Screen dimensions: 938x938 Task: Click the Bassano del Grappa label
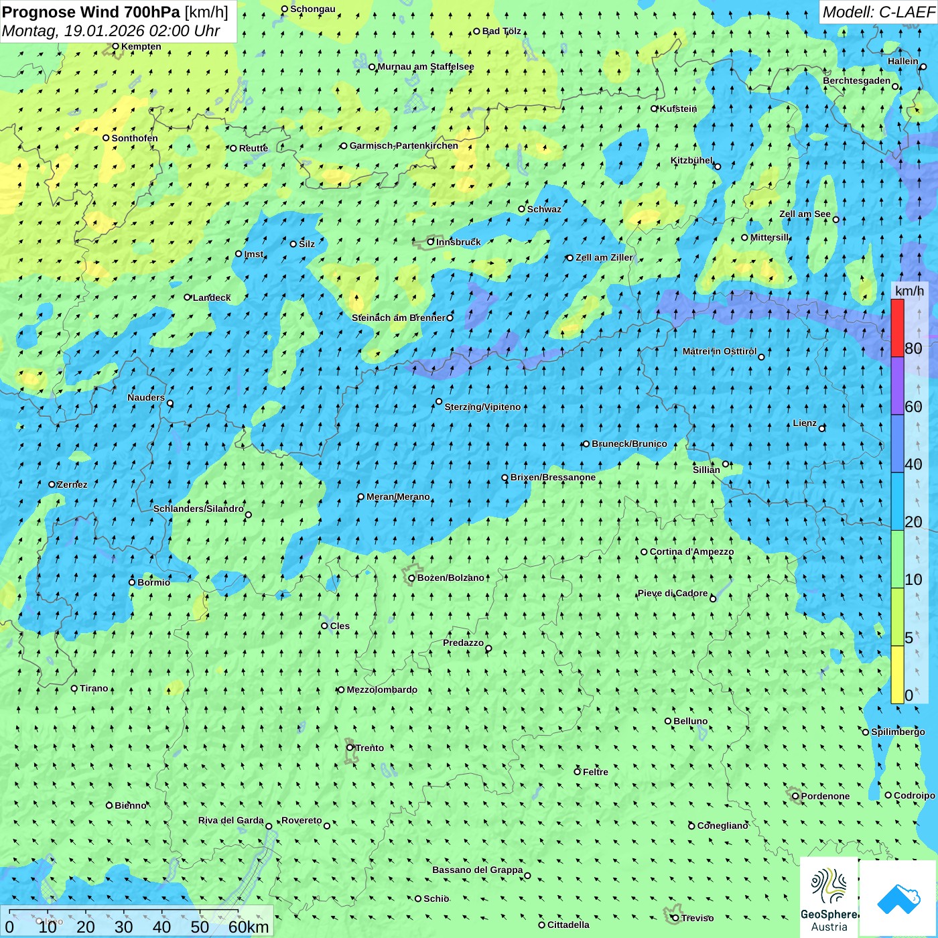[x=478, y=870]
